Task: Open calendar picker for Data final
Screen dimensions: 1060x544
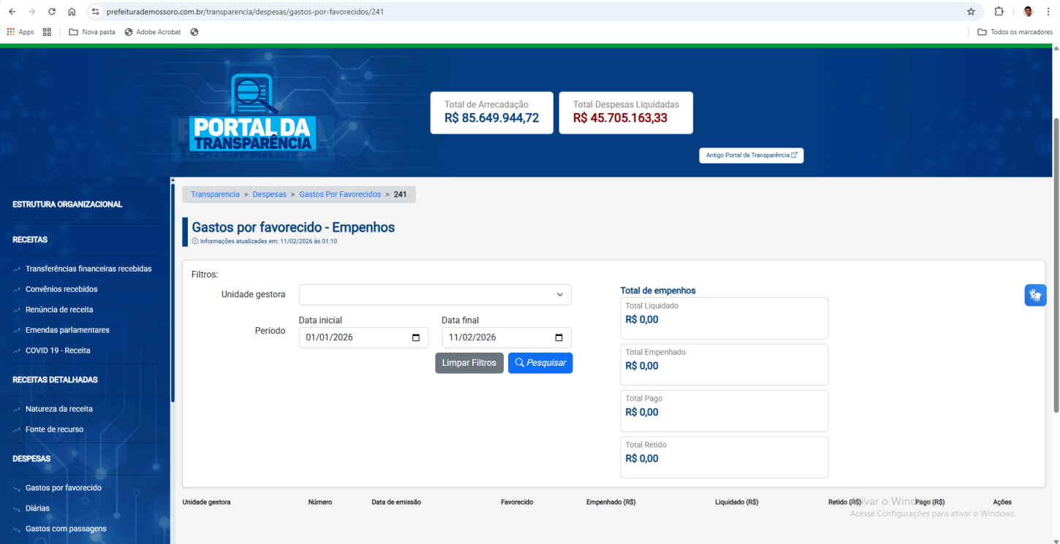Action: point(559,337)
